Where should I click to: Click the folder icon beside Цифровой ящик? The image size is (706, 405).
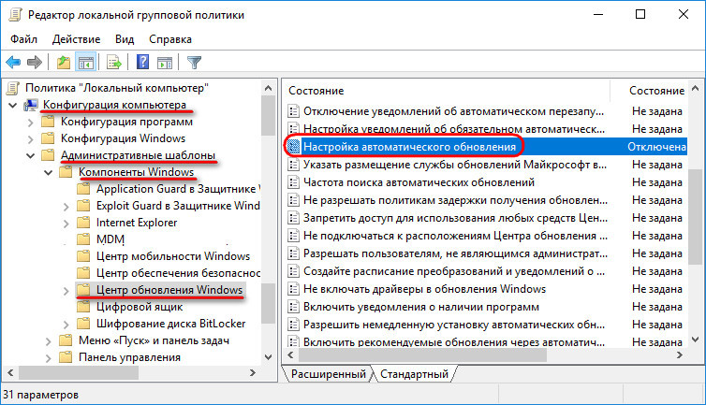click(x=83, y=307)
